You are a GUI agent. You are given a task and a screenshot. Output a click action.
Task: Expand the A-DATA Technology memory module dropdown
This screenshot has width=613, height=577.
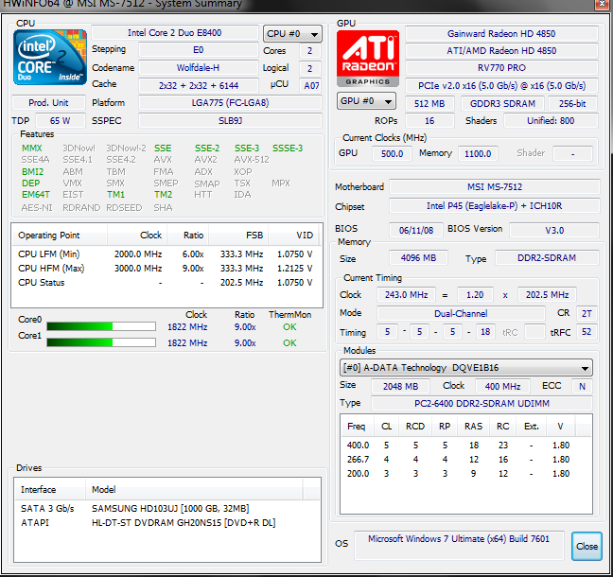click(466, 368)
